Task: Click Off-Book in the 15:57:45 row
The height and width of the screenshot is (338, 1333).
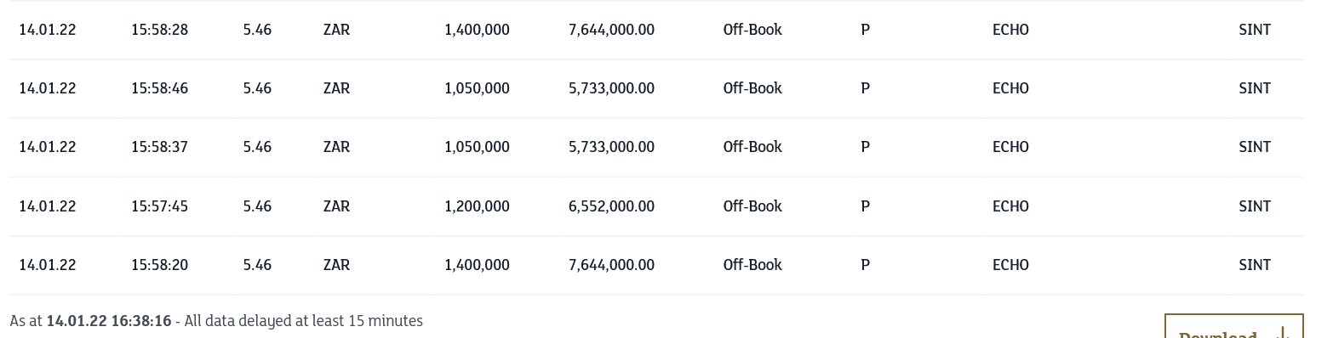Action: [752, 206]
